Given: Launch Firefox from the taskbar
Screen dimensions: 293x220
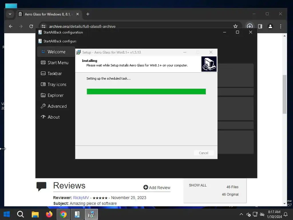Looking at the screenshot, I should coord(49,214).
